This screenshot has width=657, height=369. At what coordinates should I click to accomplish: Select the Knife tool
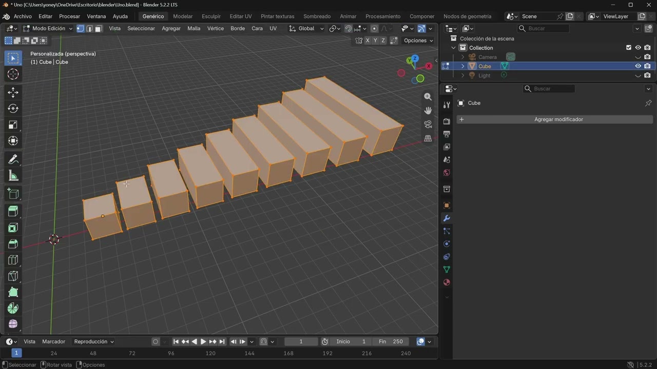point(13,276)
